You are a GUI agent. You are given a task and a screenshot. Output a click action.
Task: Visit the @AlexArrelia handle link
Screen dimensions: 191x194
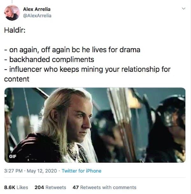click(x=37, y=16)
